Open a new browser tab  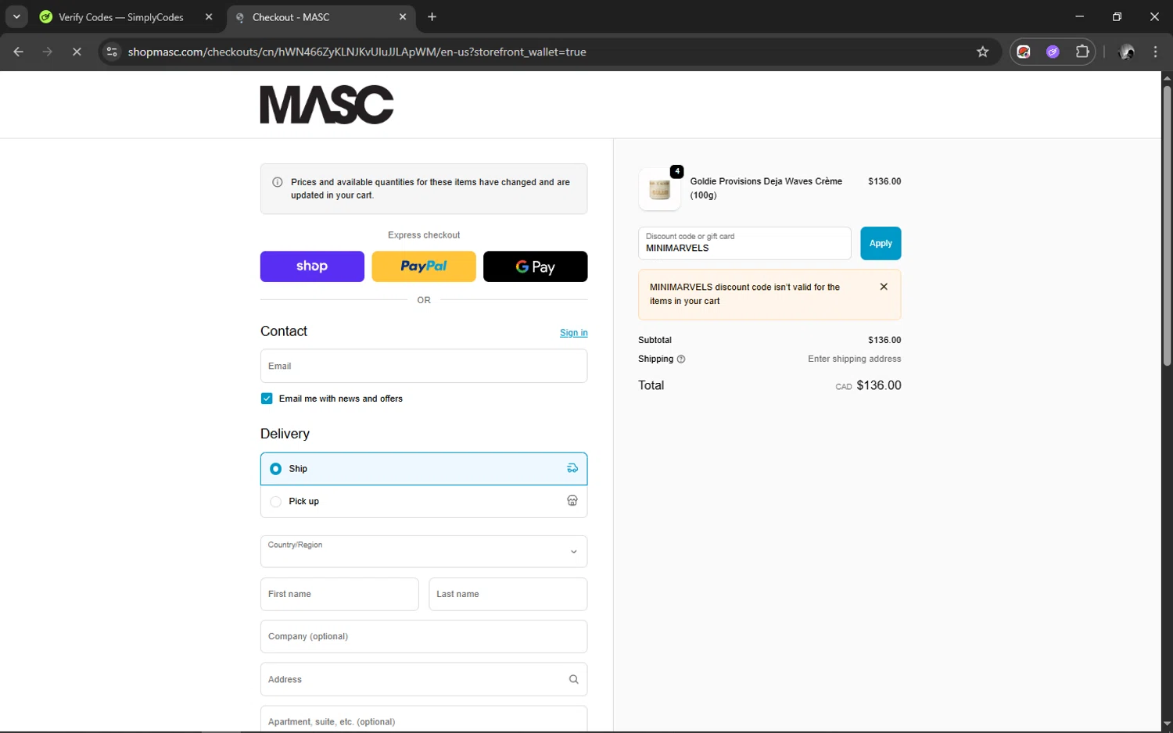(x=432, y=16)
